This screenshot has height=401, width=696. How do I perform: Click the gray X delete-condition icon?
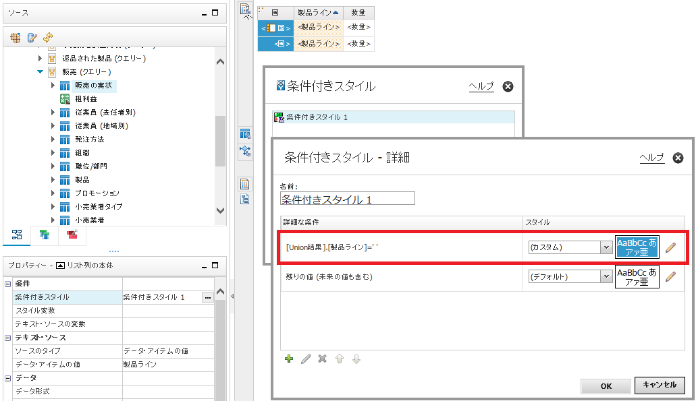point(323,359)
